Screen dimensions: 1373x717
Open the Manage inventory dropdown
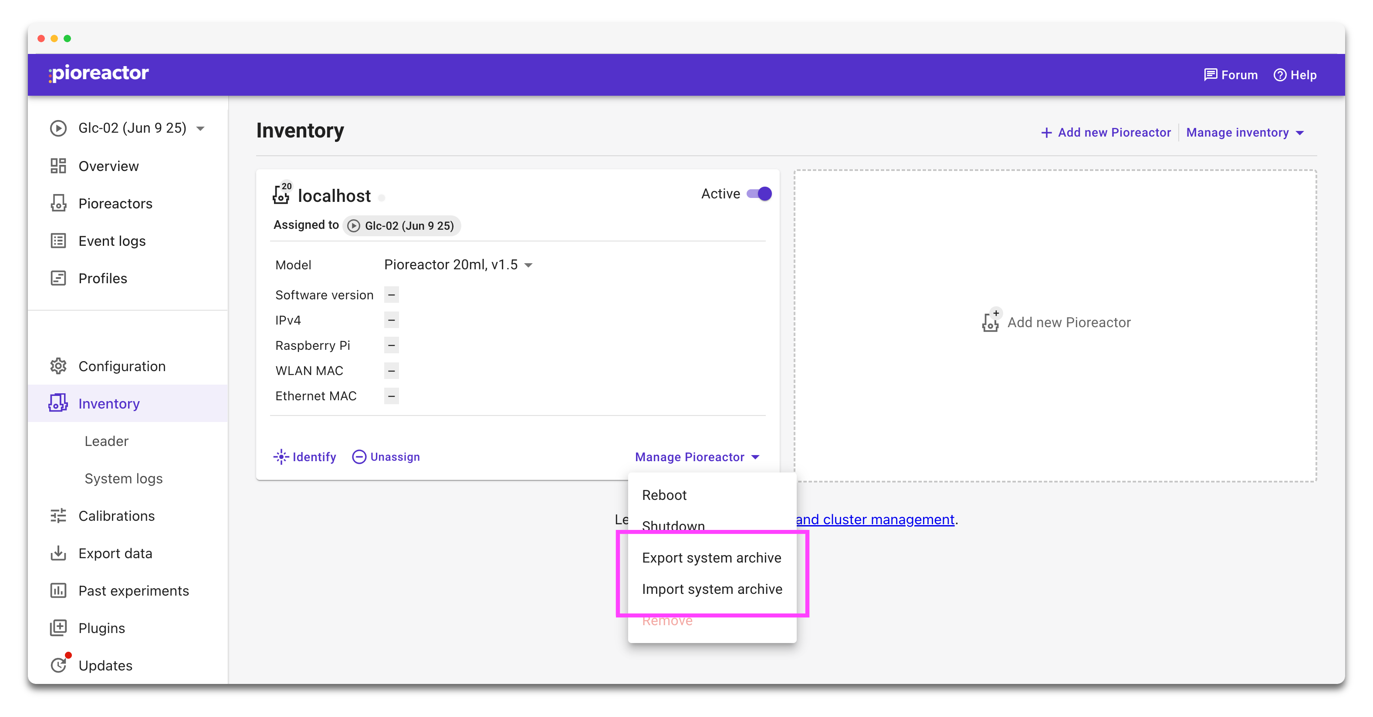pos(1246,132)
